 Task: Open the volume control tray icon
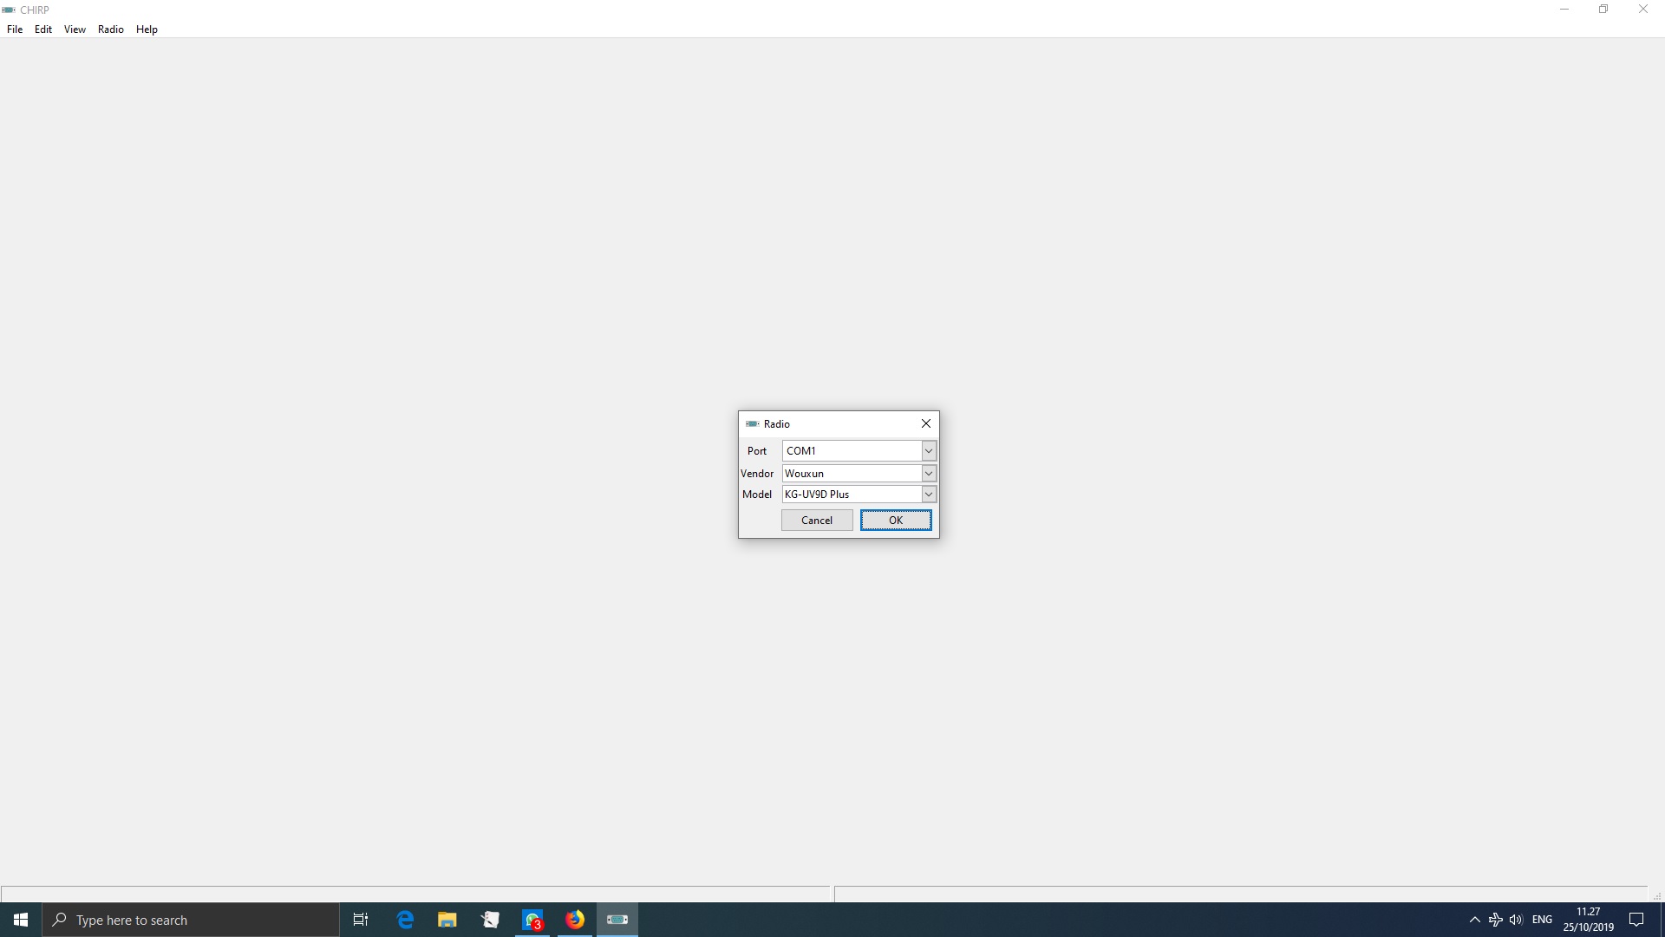(x=1516, y=920)
